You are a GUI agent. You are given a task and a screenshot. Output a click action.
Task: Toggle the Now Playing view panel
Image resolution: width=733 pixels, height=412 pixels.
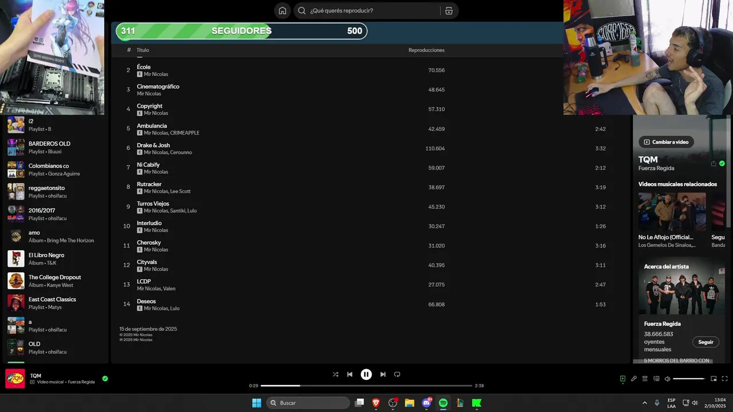(622, 378)
